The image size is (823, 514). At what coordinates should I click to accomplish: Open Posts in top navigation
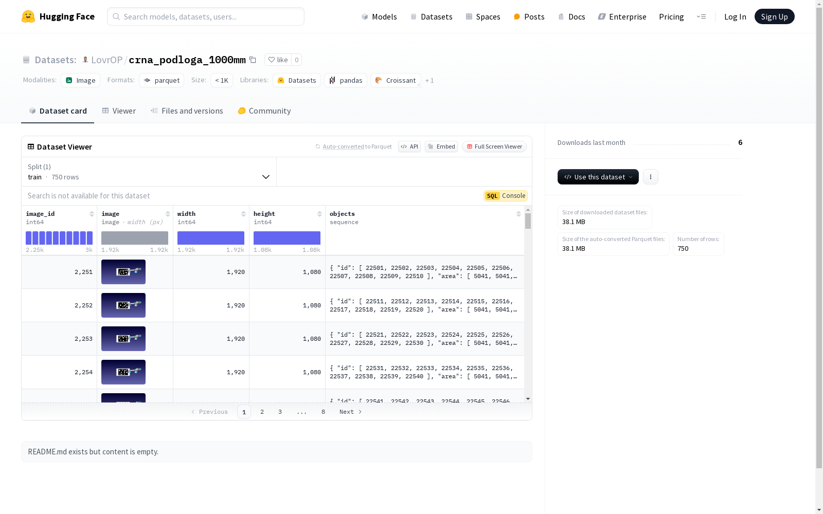pyautogui.click(x=529, y=16)
